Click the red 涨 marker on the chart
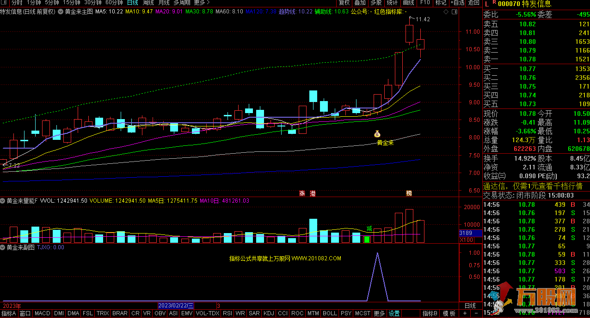Image resolution: width=590 pixels, height=318 pixels. (302, 193)
